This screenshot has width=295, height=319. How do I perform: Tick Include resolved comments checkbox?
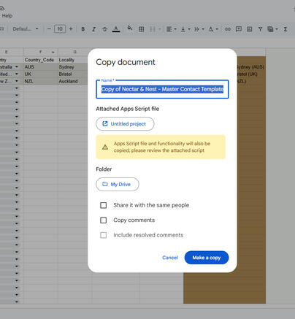(104, 235)
